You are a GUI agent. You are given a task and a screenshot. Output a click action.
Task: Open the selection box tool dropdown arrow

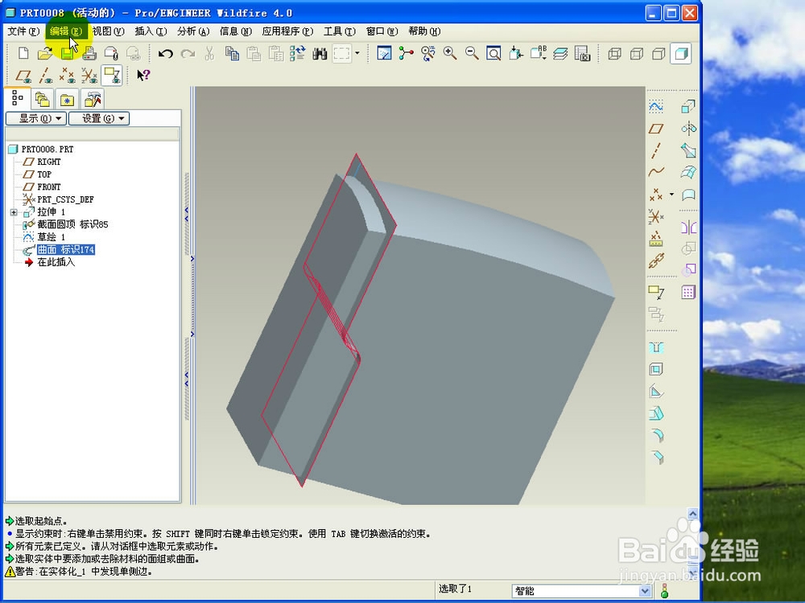coord(357,53)
